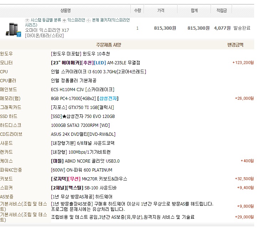262x228 pixels.
Task: Select 6/8채널 사운드코덱 sound spec
Action: tap(83, 143)
